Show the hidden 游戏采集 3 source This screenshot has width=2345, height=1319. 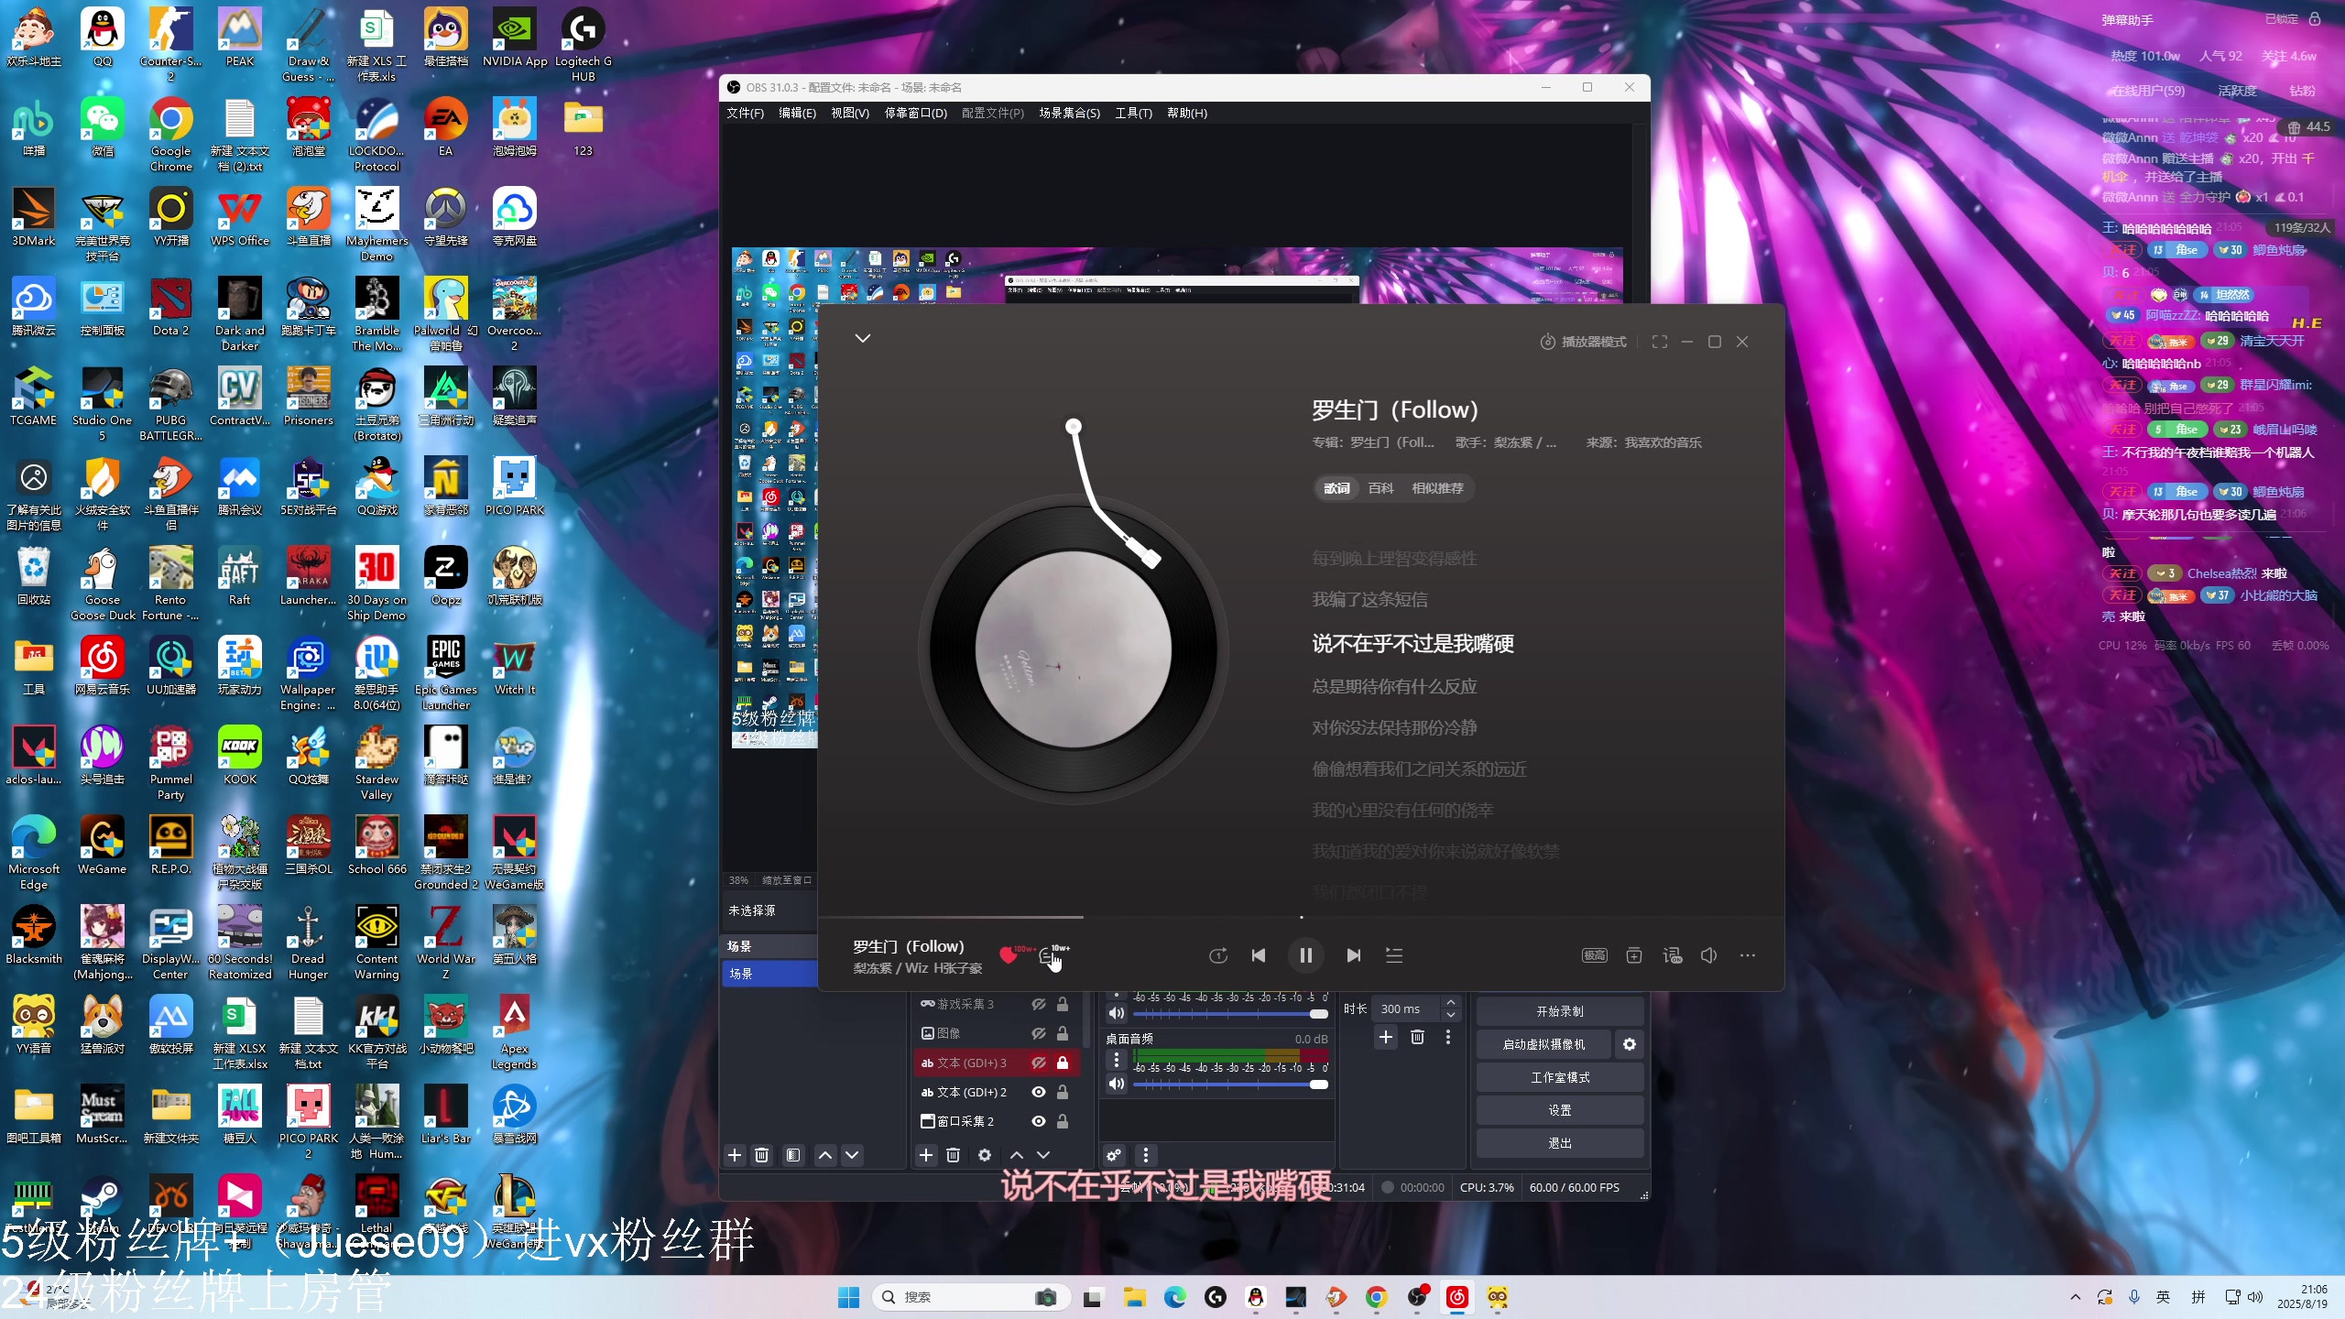tap(1039, 1005)
